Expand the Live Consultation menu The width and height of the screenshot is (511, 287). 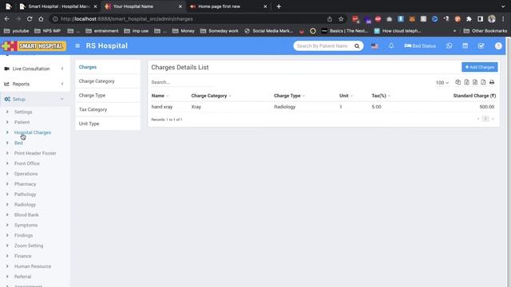(34, 69)
